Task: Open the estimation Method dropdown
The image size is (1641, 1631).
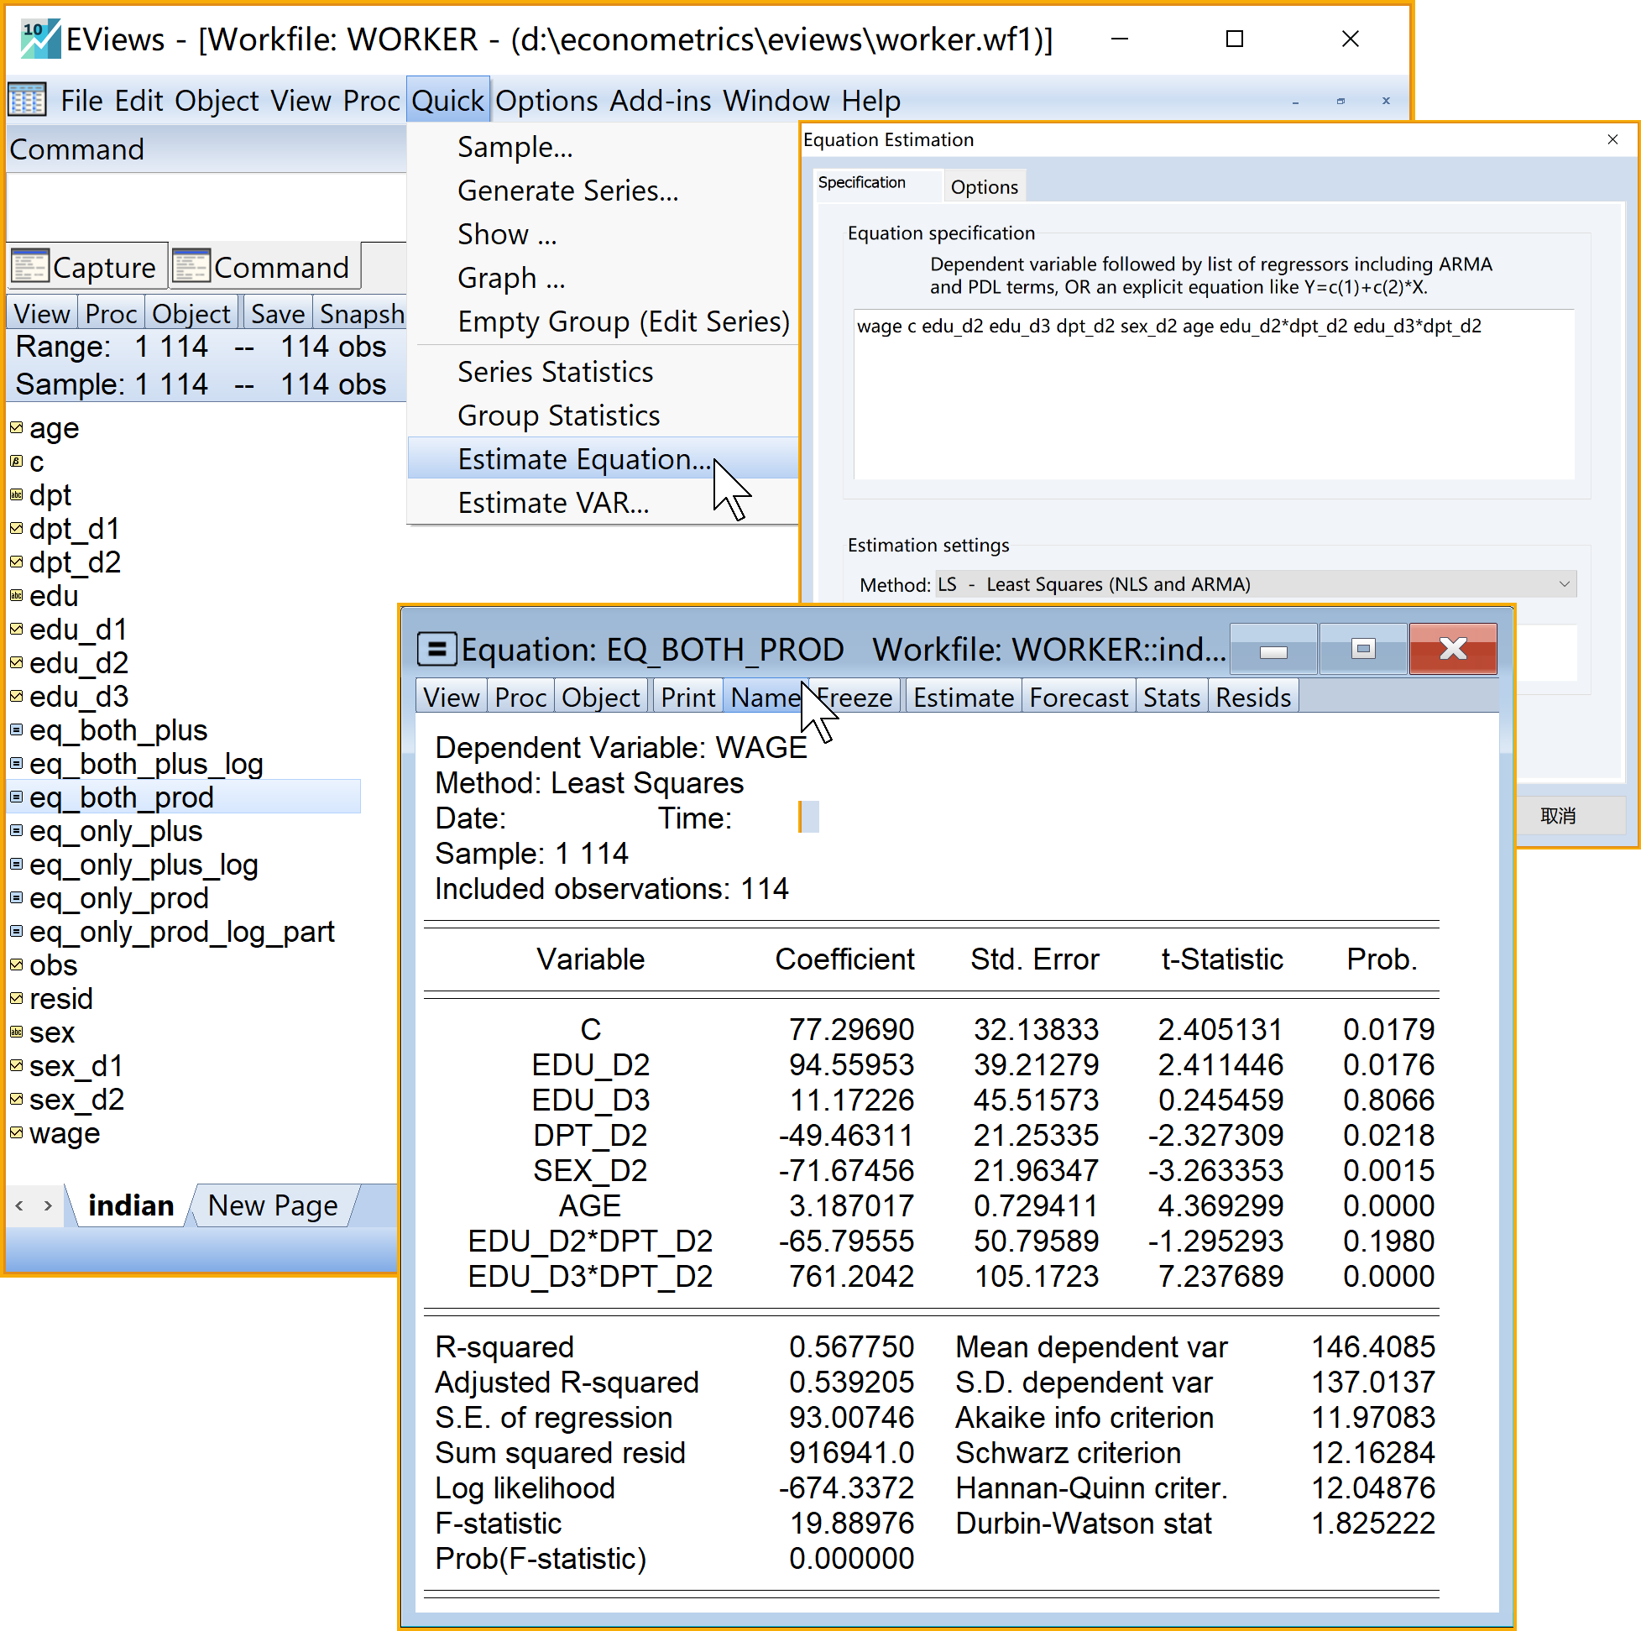Action: coord(1563,584)
